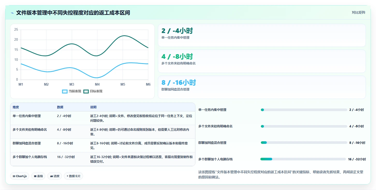Click the 对比矩阵 label in header
376x190 pixels.
pyautogui.click(x=358, y=12)
